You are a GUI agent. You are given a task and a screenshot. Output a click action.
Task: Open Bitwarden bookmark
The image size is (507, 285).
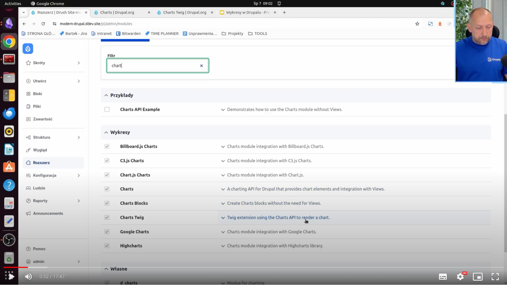pos(128,33)
